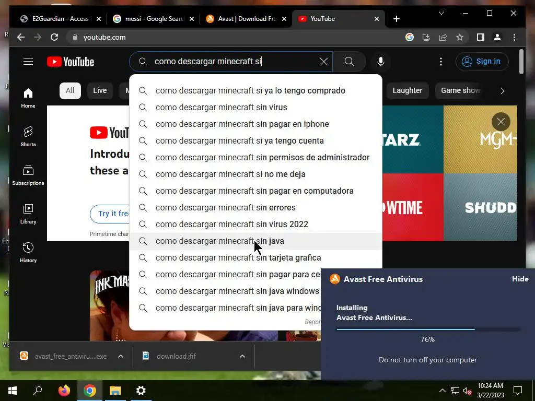This screenshot has height=401, width=535.
Task: Open Firefox from the taskbar
Action: pos(64,391)
